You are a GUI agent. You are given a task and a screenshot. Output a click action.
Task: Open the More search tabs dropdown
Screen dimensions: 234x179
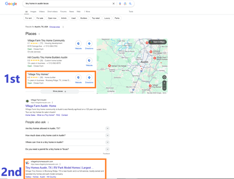click(x=87, y=12)
